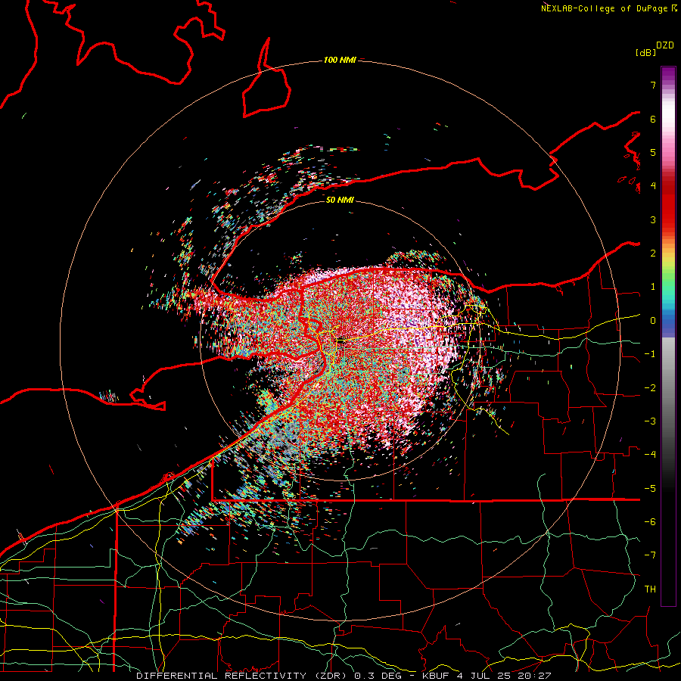Click the 2 value on color scale
Viewport: 681px width, 681px height.
point(653,253)
